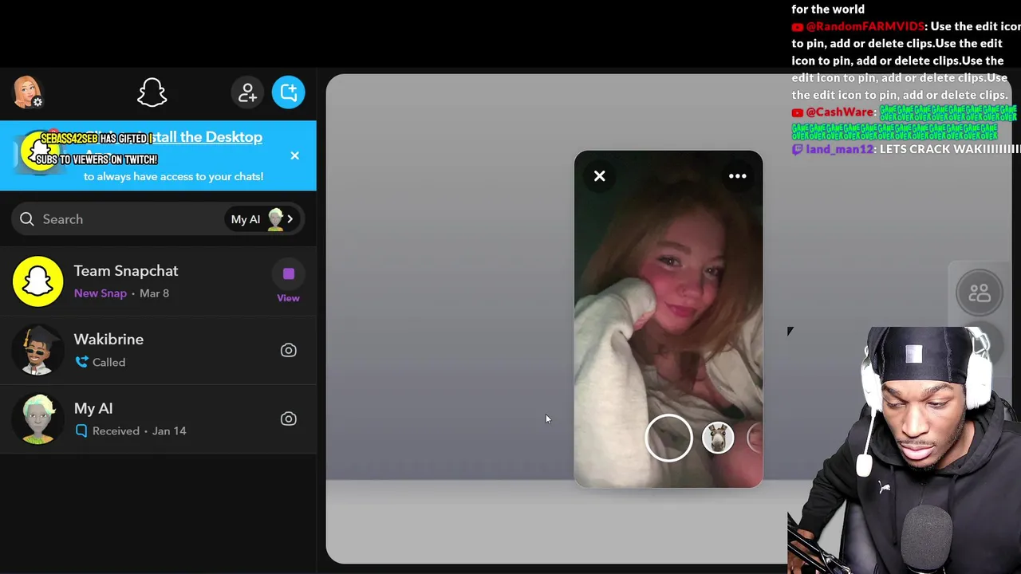Click Wakibrine Bitmoji avatar

[x=37, y=350]
